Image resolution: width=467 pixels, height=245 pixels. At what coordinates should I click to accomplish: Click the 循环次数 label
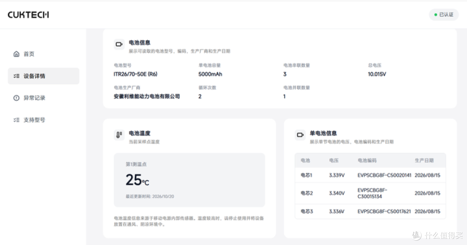[207, 87]
